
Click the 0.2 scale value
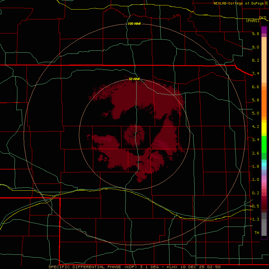[x=256, y=193]
